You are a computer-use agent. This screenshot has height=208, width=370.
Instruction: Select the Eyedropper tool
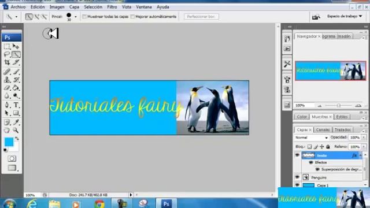pos(16,122)
